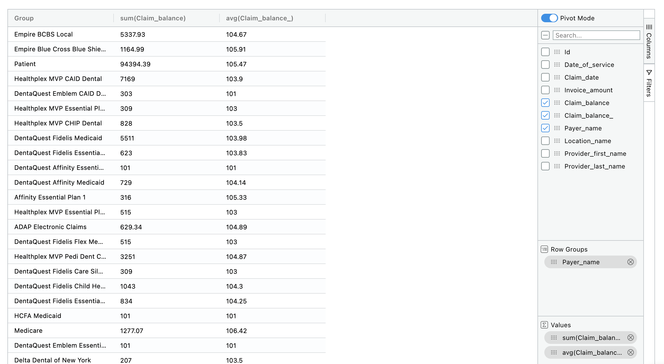
Task: Click the ADAP Electronic Claims row
Action: coord(167,227)
